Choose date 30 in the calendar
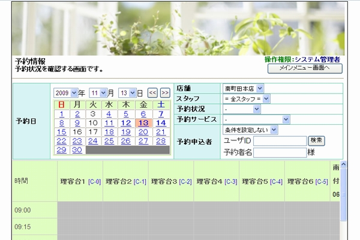Screen dimensions: 360x240 pos(77,150)
